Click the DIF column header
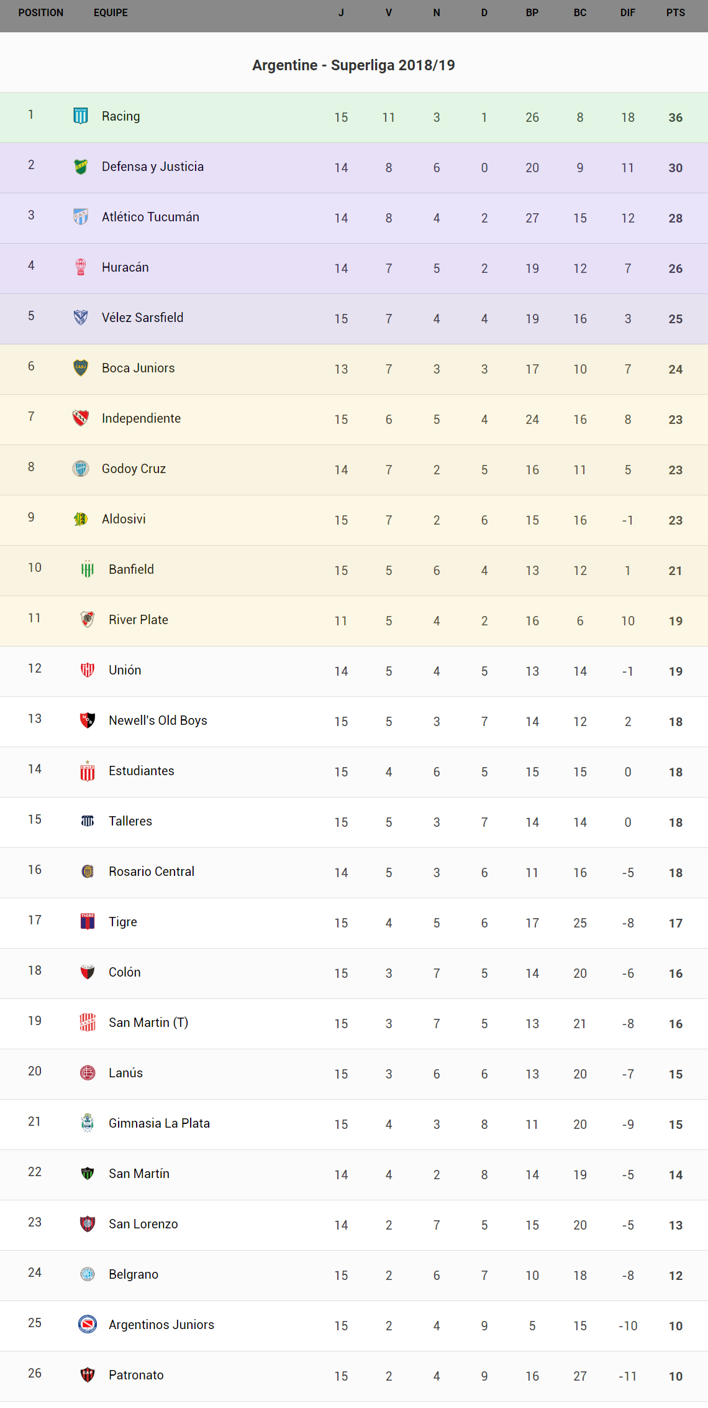The width and height of the screenshot is (708, 1408). [627, 13]
